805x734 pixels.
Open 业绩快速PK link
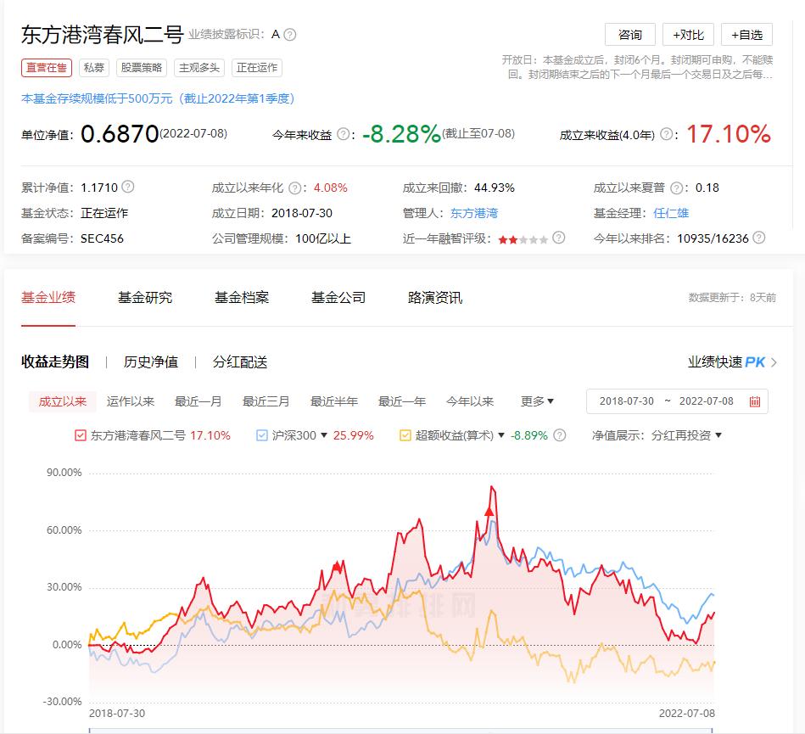click(726, 362)
